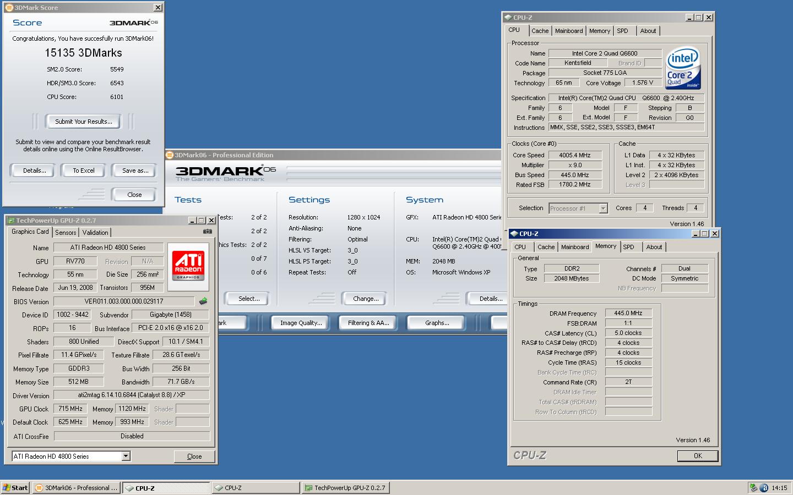Click the Change button under Settings
This screenshot has height=495, width=793.
(366, 299)
